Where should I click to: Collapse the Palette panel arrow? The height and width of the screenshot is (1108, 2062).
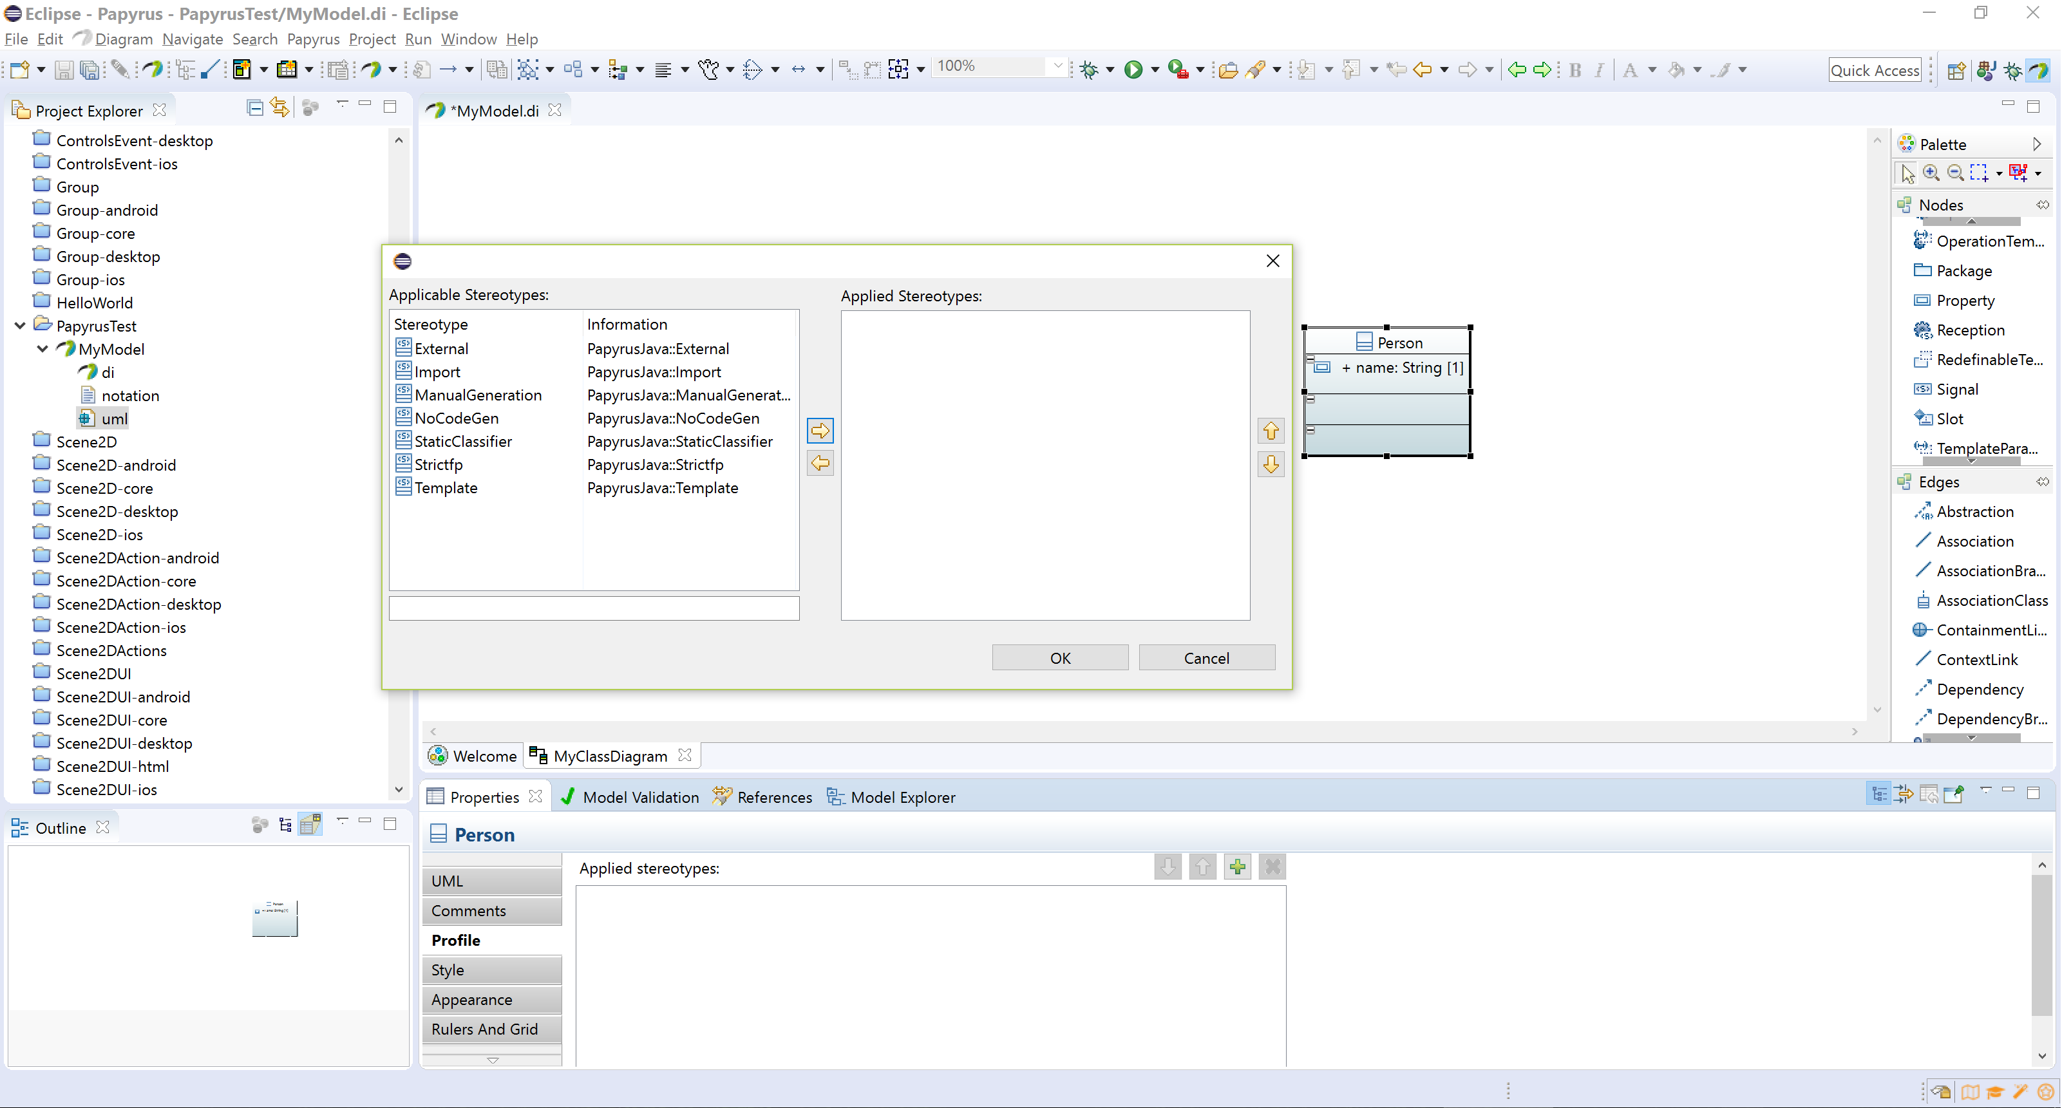[2037, 144]
